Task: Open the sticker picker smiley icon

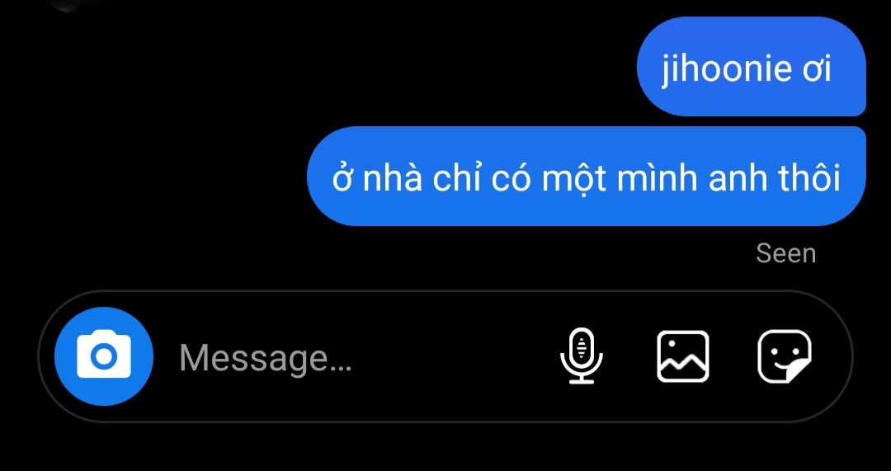Action: (785, 356)
